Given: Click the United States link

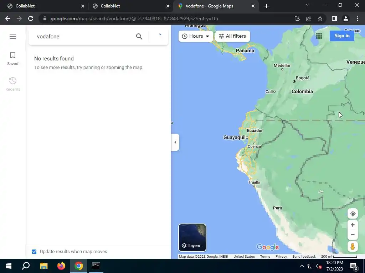Looking at the screenshot, I should [x=244, y=257].
